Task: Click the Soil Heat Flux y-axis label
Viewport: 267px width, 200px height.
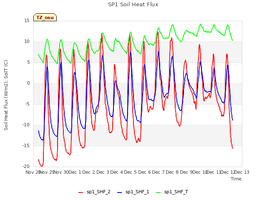Action: tap(6, 95)
